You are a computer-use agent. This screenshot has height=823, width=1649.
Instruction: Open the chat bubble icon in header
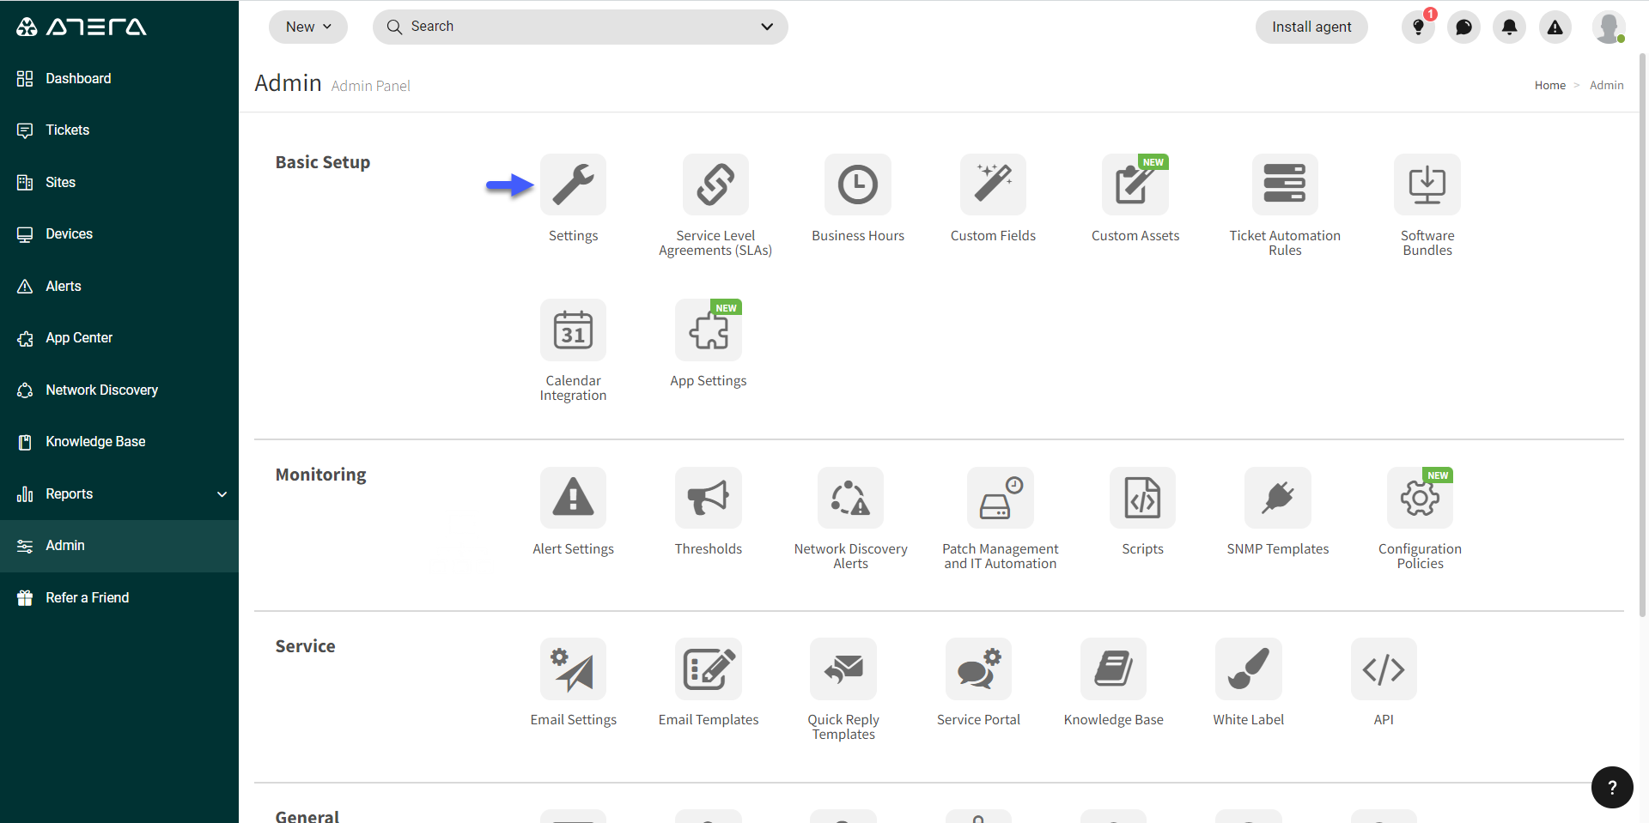point(1463,27)
